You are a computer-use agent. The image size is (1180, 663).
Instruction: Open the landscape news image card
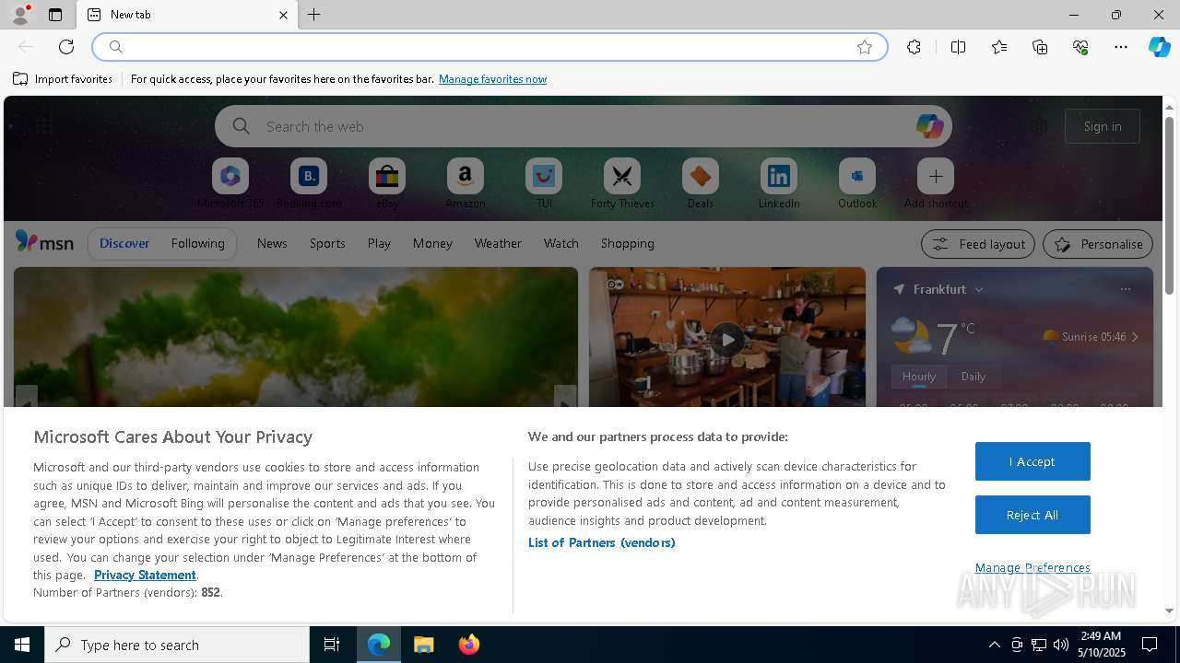(296, 337)
